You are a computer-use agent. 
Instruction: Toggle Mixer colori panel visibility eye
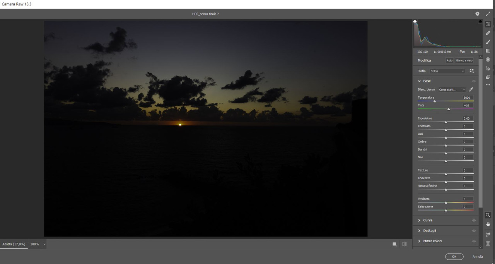(x=474, y=241)
